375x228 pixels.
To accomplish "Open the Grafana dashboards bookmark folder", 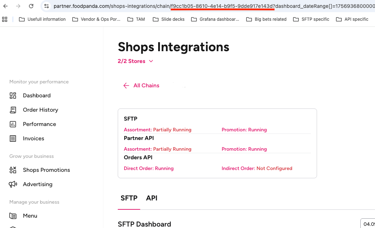I will [x=215, y=19].
